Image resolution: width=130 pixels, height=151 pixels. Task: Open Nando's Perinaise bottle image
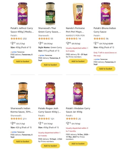78,14
